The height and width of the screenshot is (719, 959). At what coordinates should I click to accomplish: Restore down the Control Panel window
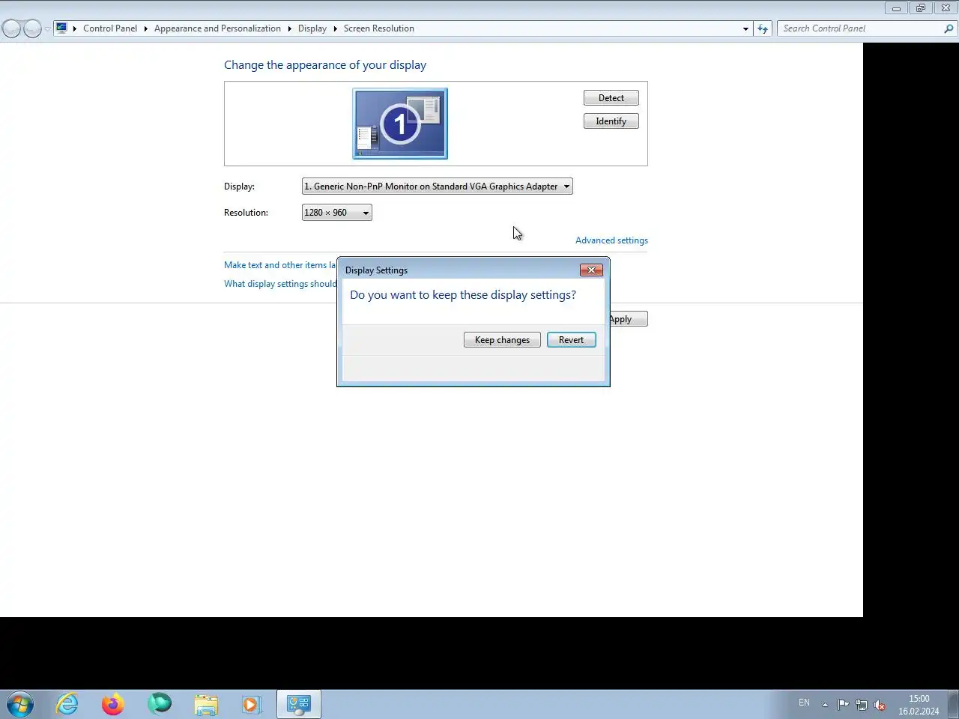pyautogui.click(x=921, y=8)
